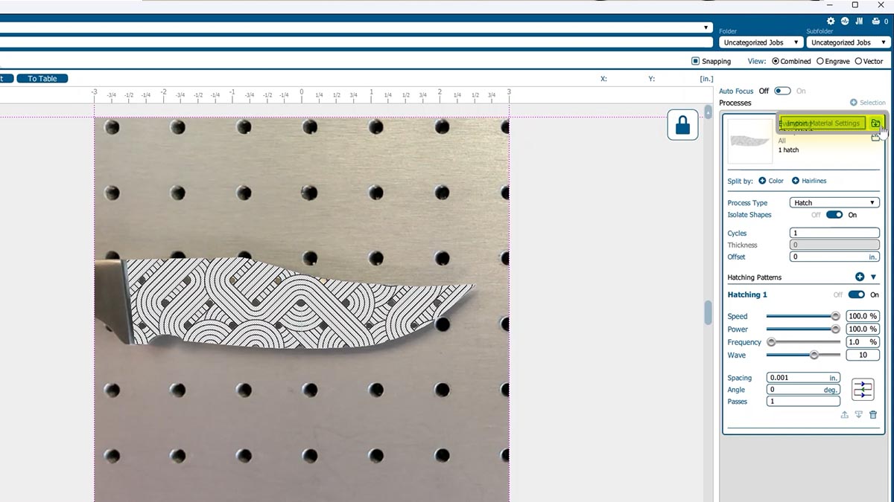Open the Process Type Hatch dropdown
894x502 pixels.
point(834,202)
